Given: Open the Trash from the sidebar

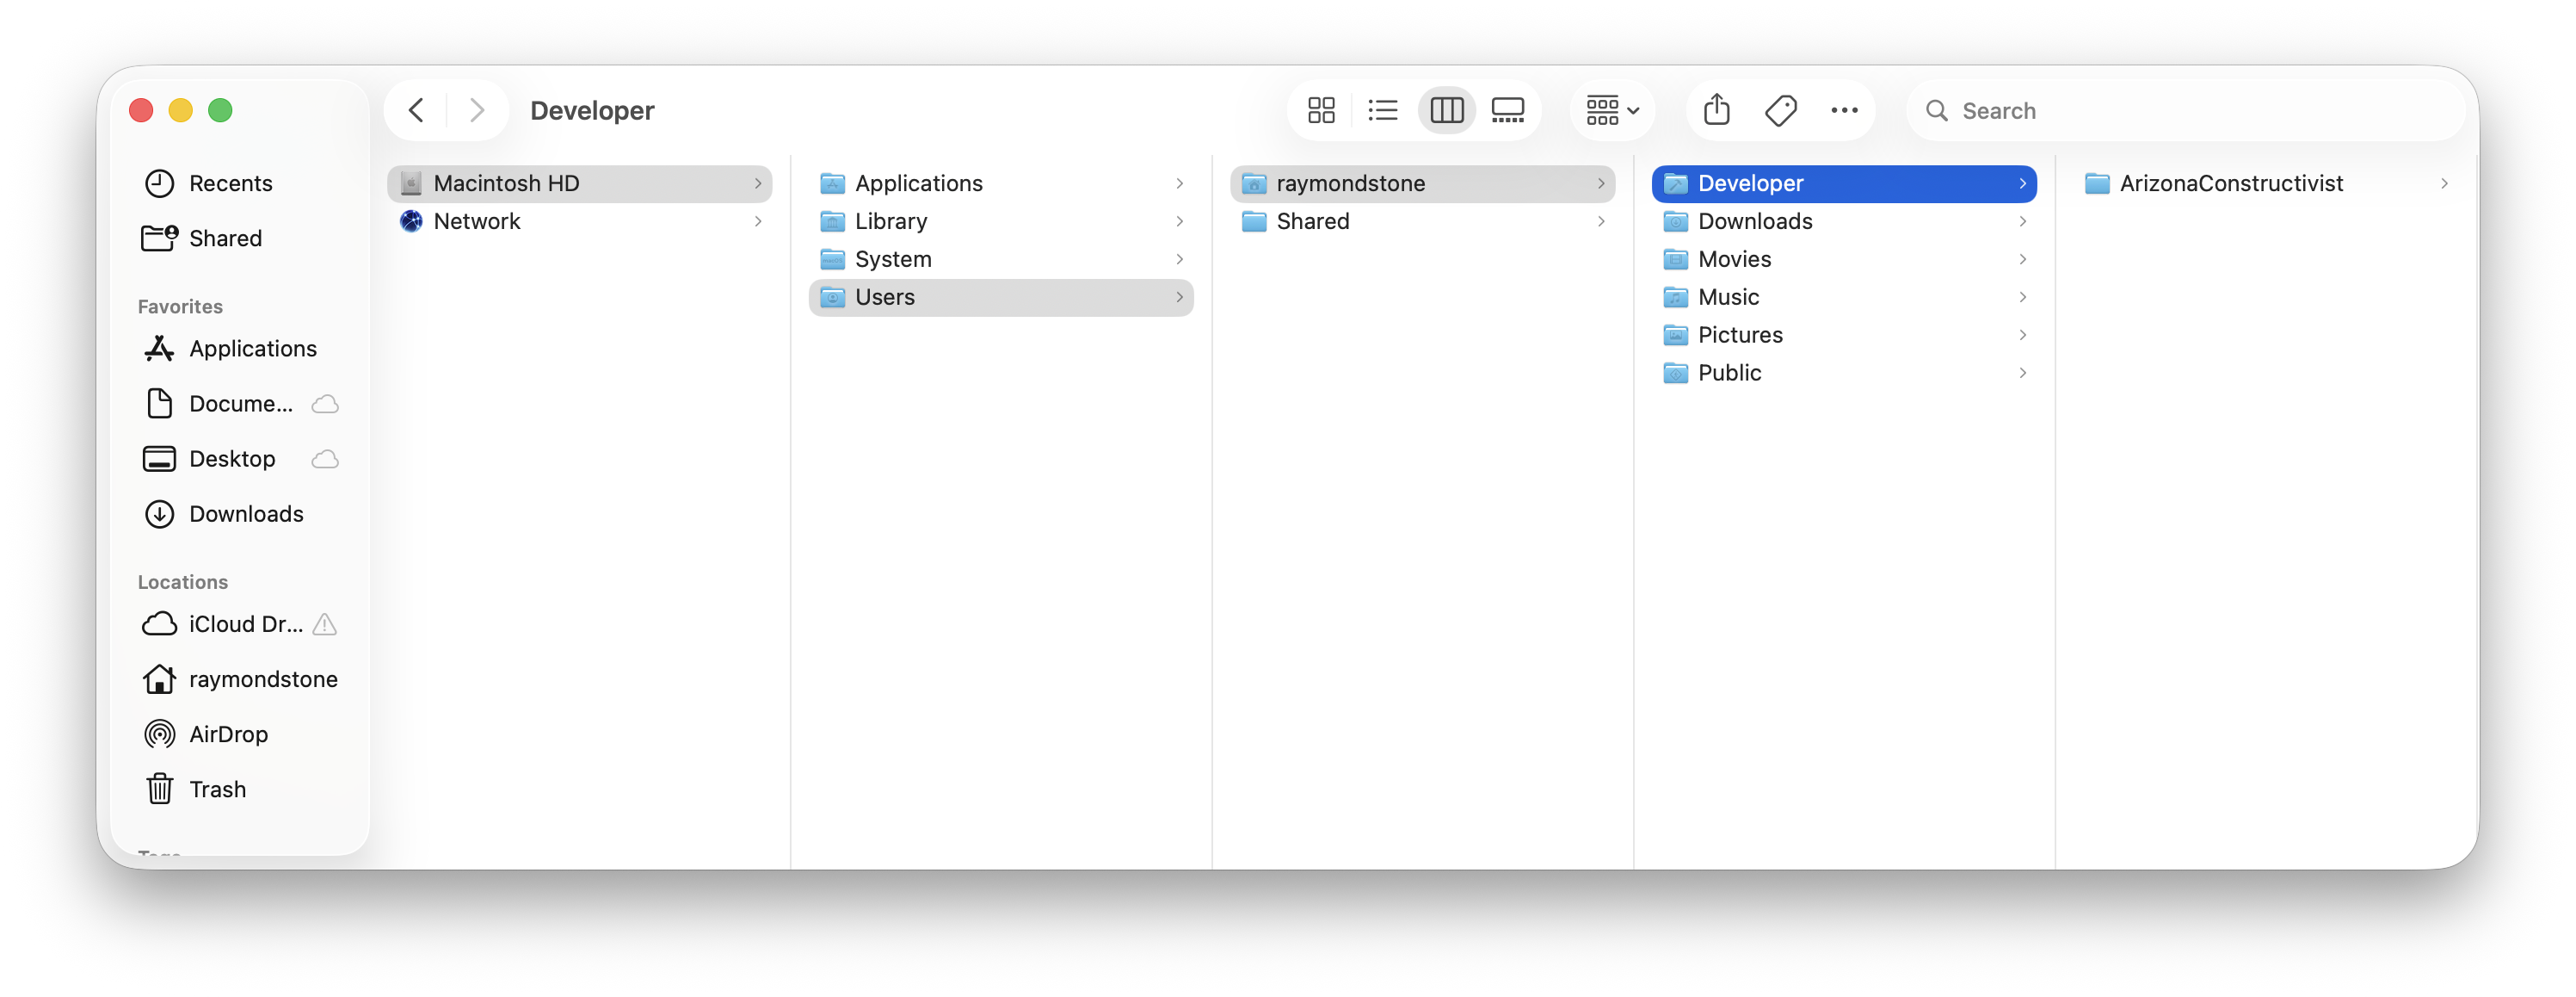Looking at the screenshot, I should coord(217,789).
